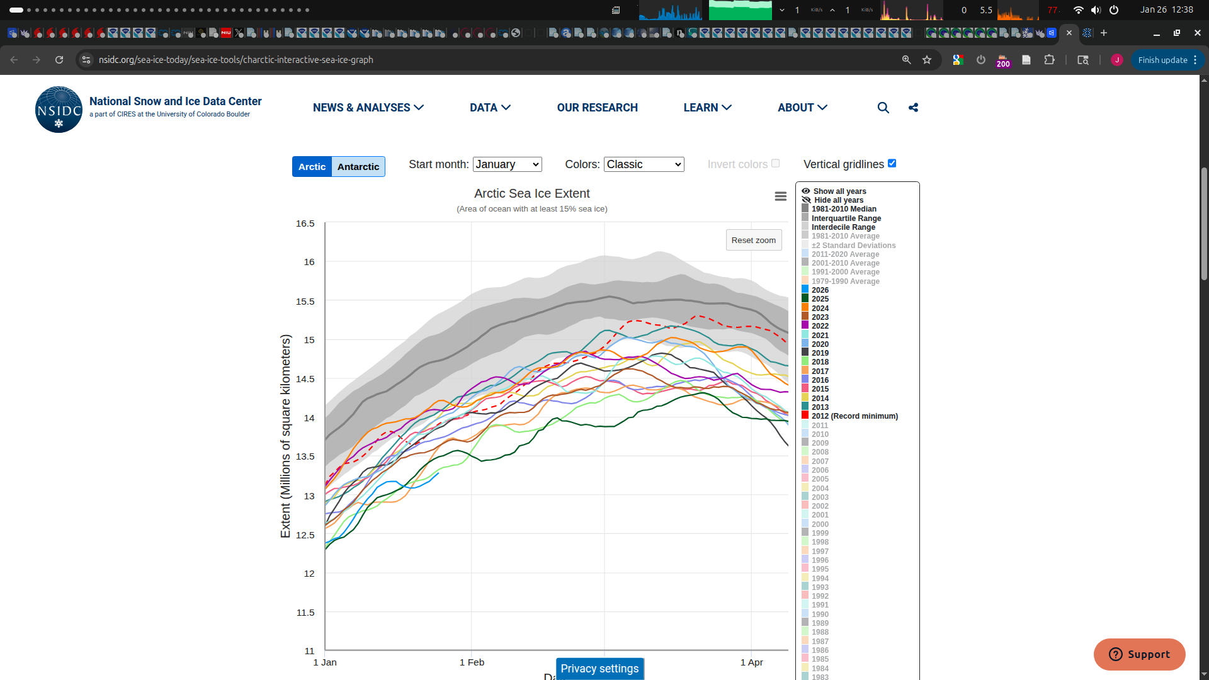
Task: Click the red 2012 record minimum swatch
Action: tap(805, 416)
